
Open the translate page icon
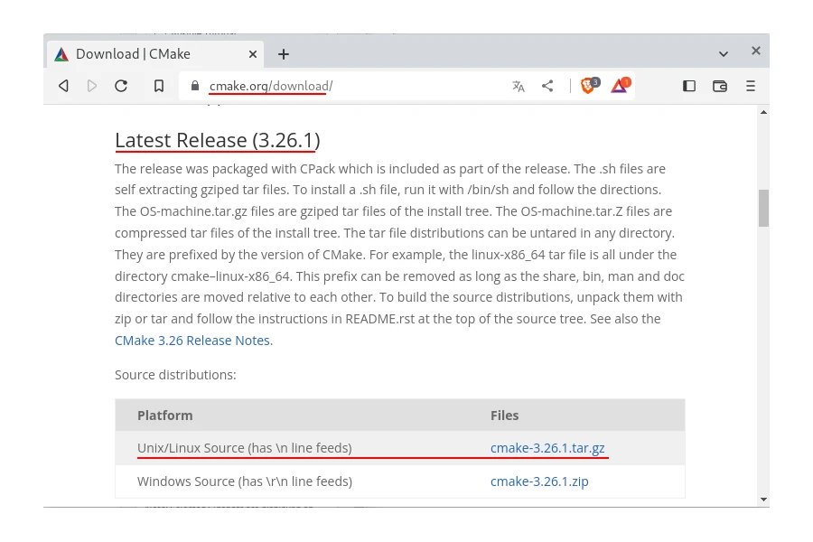(x=518, y=86)
